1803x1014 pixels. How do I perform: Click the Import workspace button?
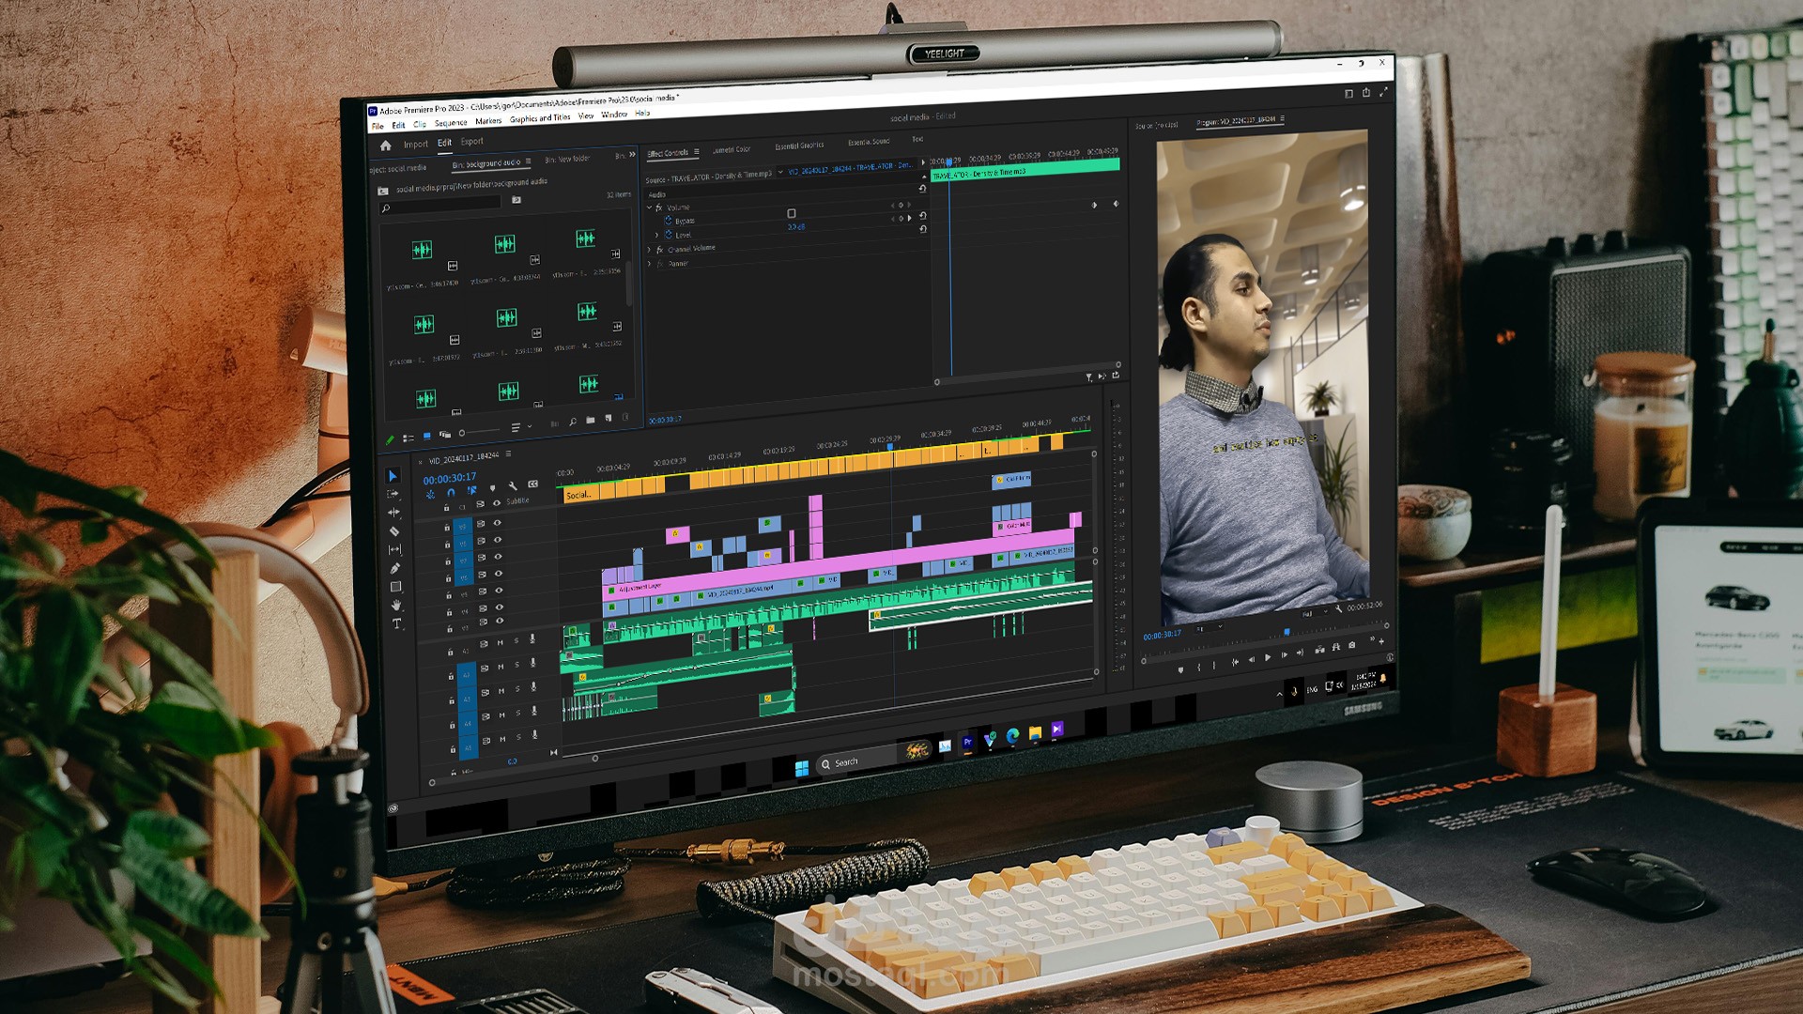point(415,145)
